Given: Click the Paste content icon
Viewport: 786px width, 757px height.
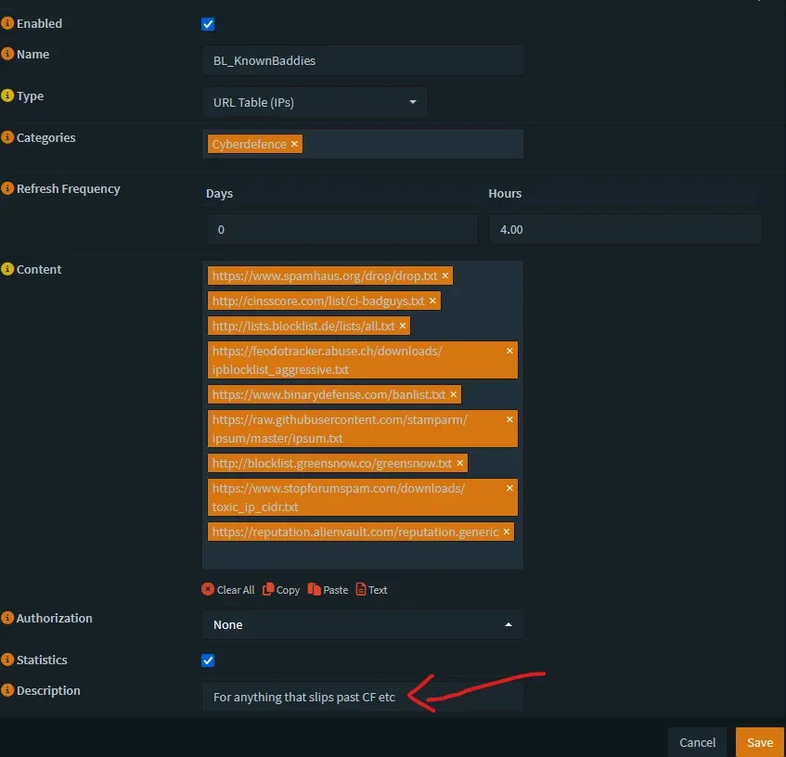Looking at the screenshot, I should pos(315,589).
